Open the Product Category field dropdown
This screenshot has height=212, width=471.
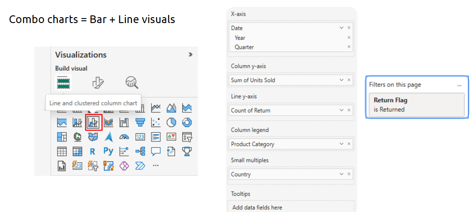pyautogui.click(x=341, y=144)
